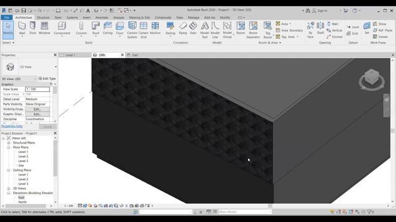396x222 pixels.
Task: Expand the Structural Plans node
Action: coord(9,142)
